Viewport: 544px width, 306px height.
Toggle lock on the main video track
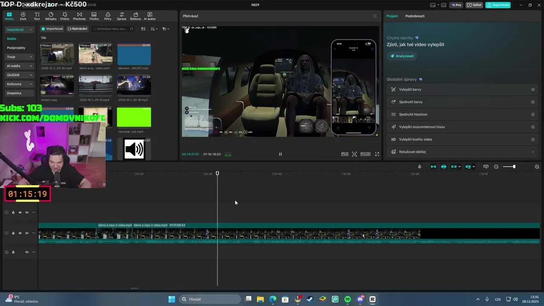pos(13,233)
